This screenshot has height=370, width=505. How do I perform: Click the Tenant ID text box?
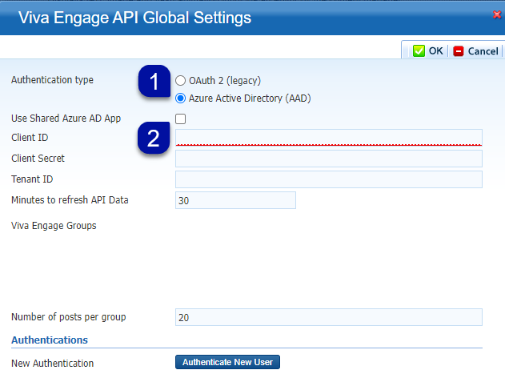tap(329, 179)
